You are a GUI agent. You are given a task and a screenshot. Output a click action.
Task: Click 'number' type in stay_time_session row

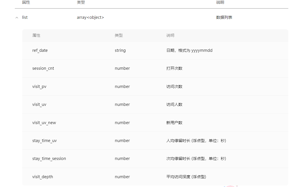pos(122,159)
